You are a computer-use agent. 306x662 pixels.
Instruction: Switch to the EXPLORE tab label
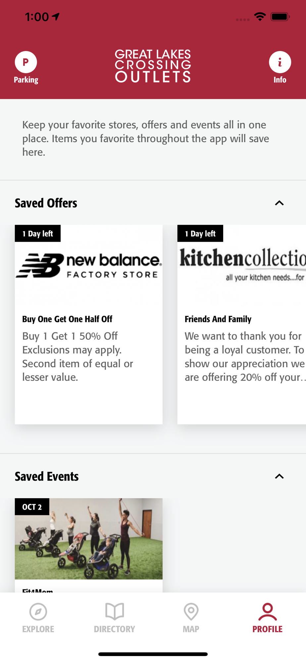coord(38,629)
